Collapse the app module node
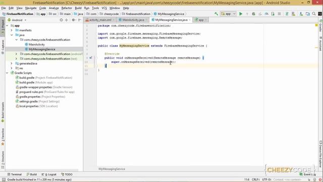This screenshot has width=323, height=182. (x=7, y=26)
